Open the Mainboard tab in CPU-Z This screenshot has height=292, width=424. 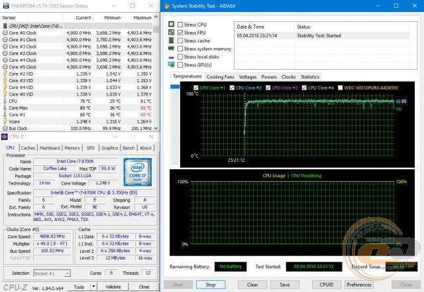(x=50, y=148)
